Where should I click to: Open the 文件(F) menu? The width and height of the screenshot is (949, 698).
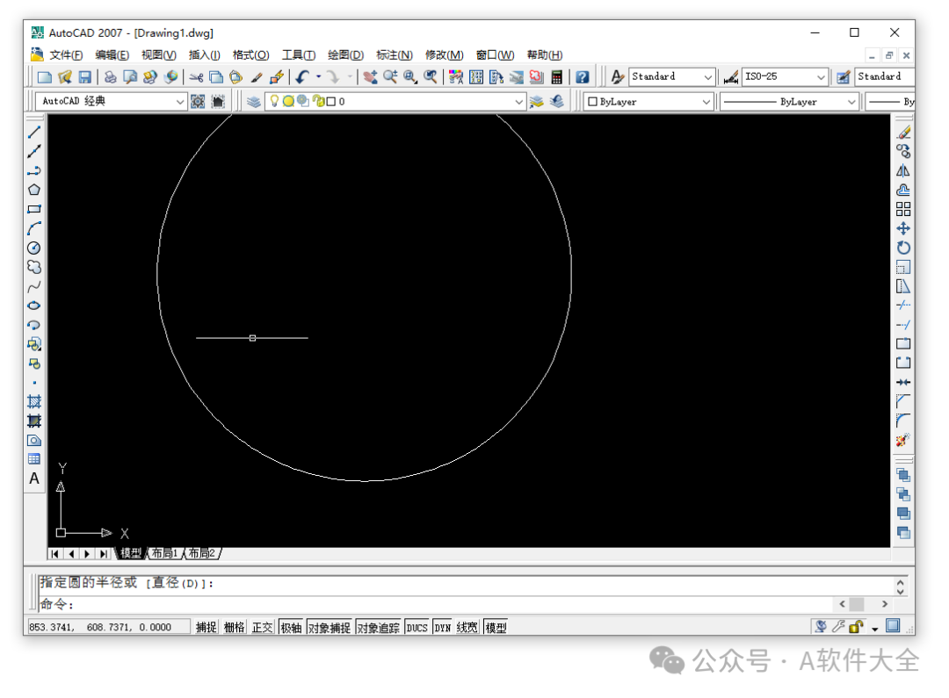pyautogui.click(x=65, y=55)
